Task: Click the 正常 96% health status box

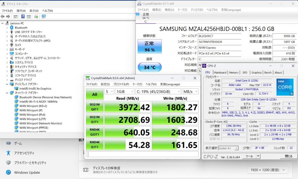Action: click(149, 47)
